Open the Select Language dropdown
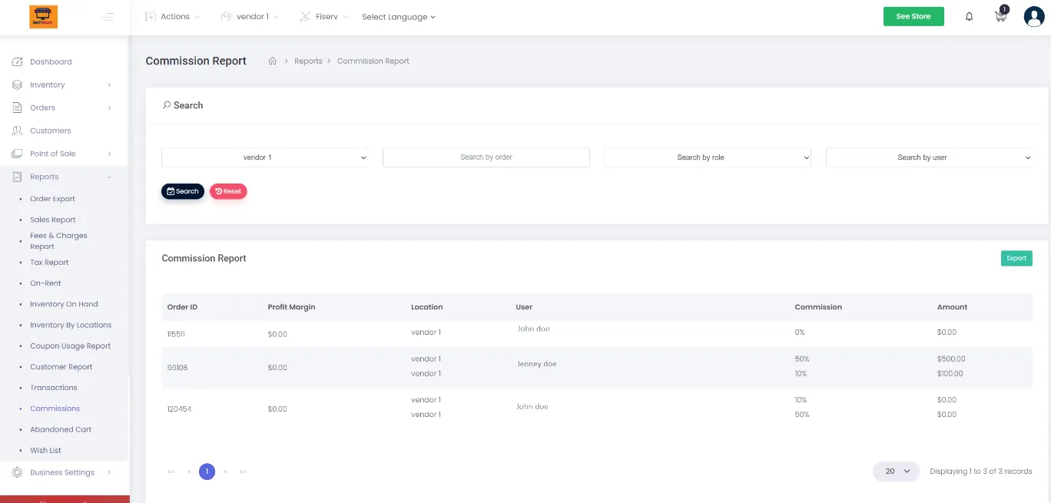The height and width of the screenshot is (503, 1051). (x=399, y=16)
